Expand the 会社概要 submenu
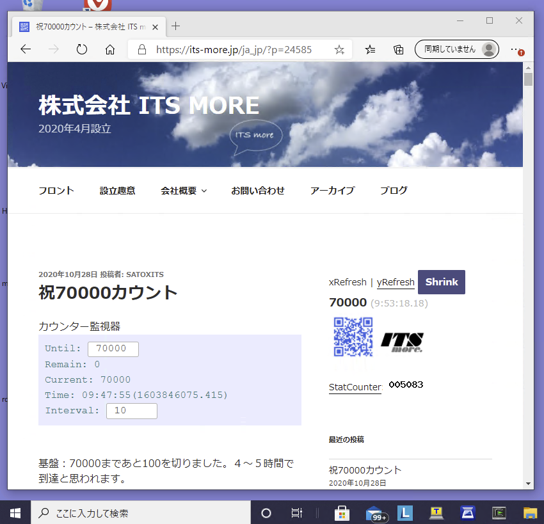Viewport: 544px width, 524px height. [x=184, y=190]
